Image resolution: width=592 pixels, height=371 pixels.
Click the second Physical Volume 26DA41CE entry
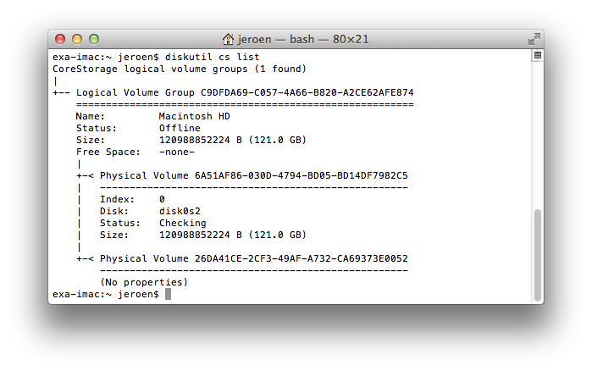coord(253,258)
